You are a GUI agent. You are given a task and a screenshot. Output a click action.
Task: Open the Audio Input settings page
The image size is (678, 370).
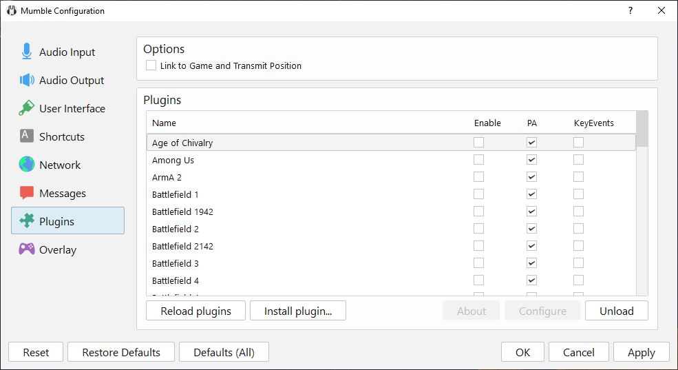(x=67, y=52)
